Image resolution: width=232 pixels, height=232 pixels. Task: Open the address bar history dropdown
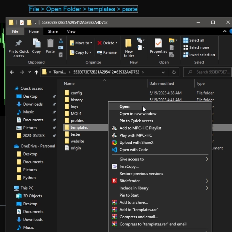coord(163,72)
